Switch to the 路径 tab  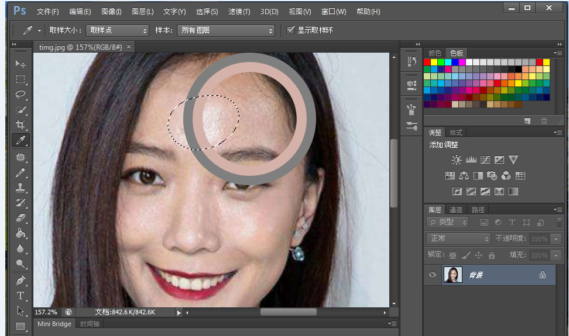click(478, 210)
